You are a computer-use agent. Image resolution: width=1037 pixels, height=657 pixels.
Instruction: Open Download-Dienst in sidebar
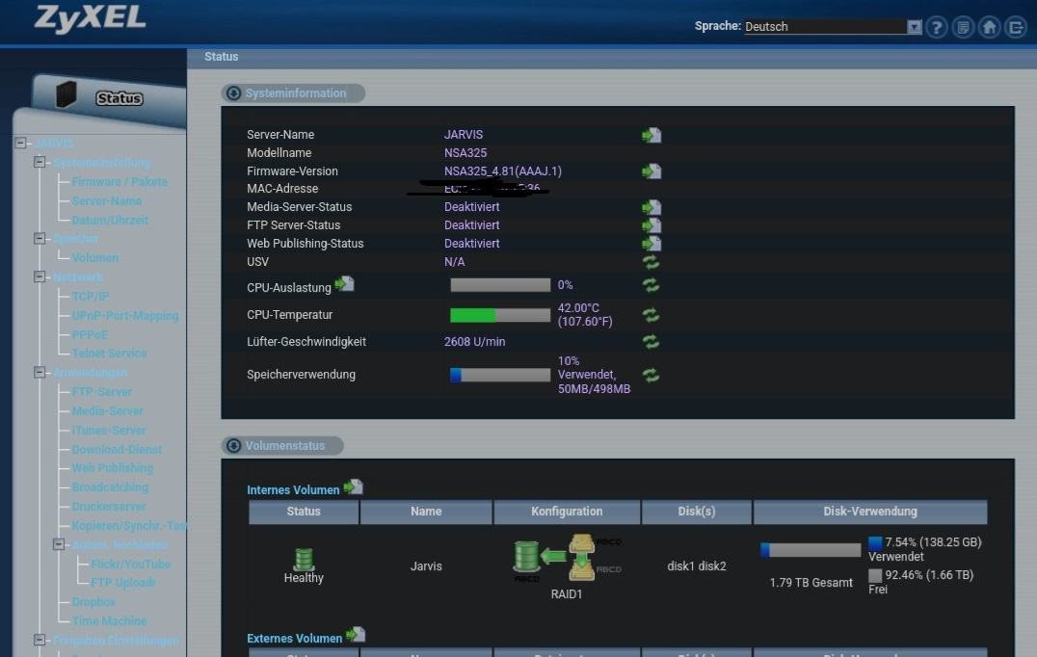117,449
